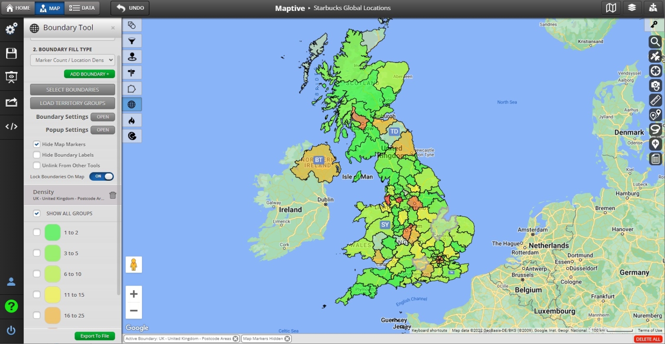This screenshot has width=665, height=344.
Task: Open Boundary Settings panel
Action: point(103,117)
